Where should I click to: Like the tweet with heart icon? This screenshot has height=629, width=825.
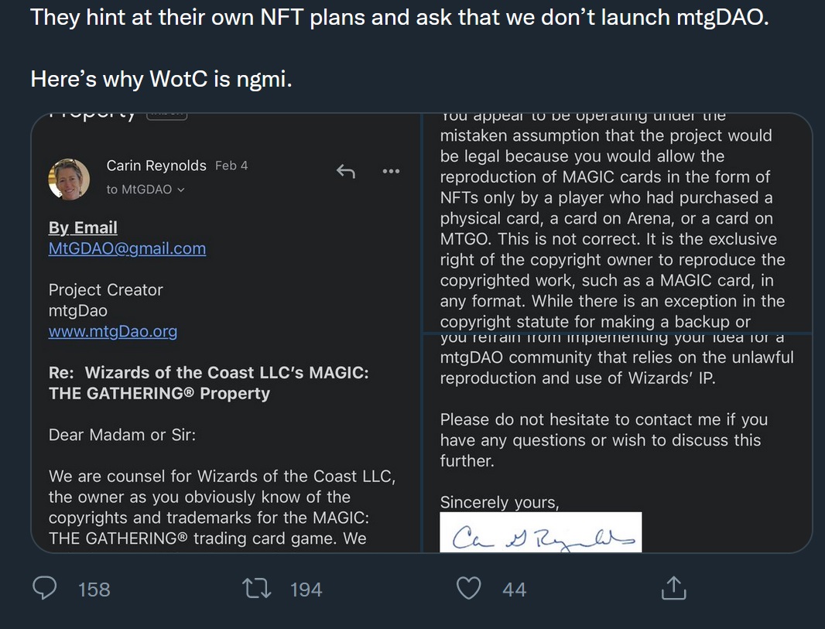(469, 588)
